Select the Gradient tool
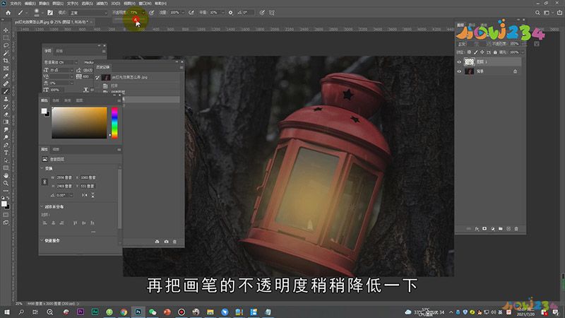 point(6,122)
